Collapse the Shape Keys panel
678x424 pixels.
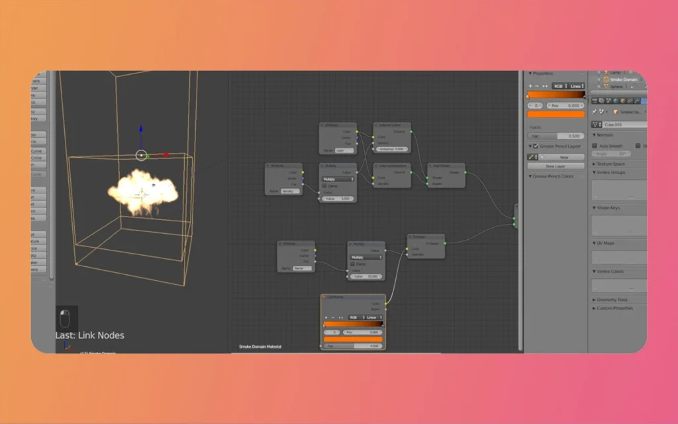coord(606,207)
